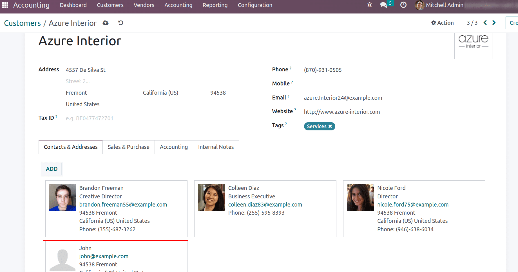Click Mitchell Admin avatar picture

click(419, 5)
